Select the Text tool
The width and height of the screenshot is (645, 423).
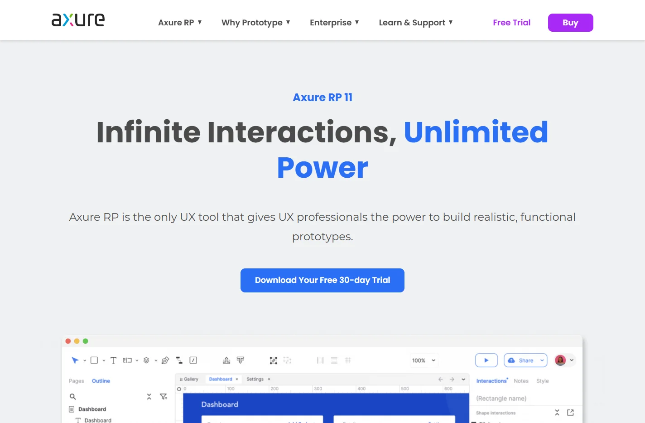tap(113, 360)
